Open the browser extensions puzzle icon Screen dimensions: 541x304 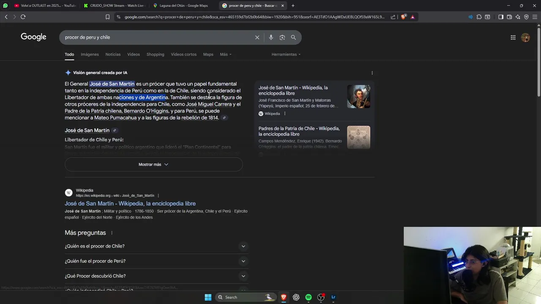click(479, 17)
